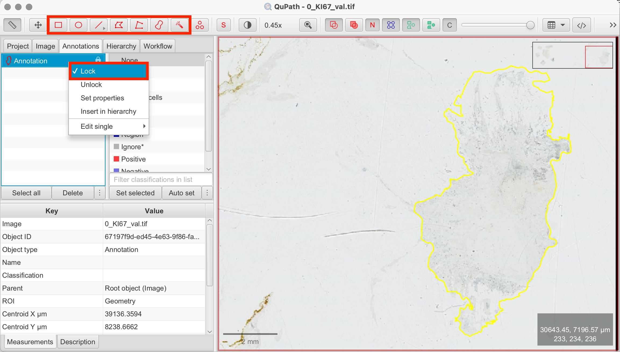Toggle show annotation names N button
The height and width of the screenshot is (352, 620).
[372, 25]
